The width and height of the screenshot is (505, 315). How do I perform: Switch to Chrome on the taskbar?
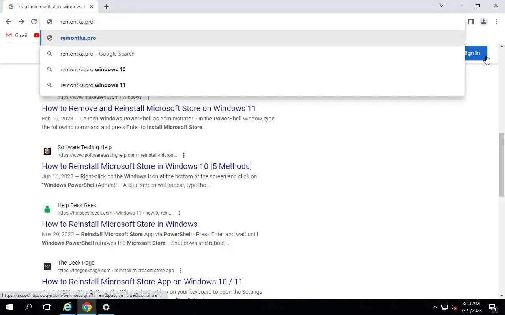point(87,307)
